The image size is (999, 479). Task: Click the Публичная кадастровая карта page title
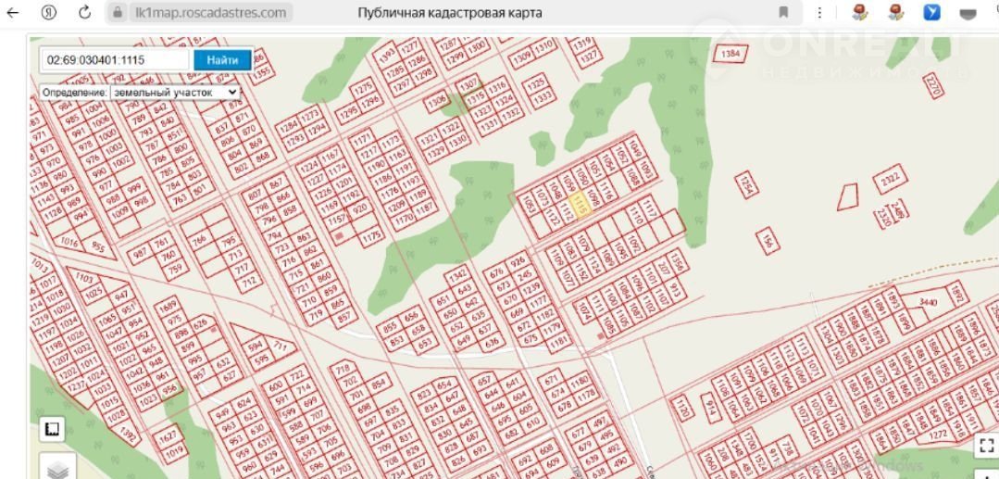450,13
